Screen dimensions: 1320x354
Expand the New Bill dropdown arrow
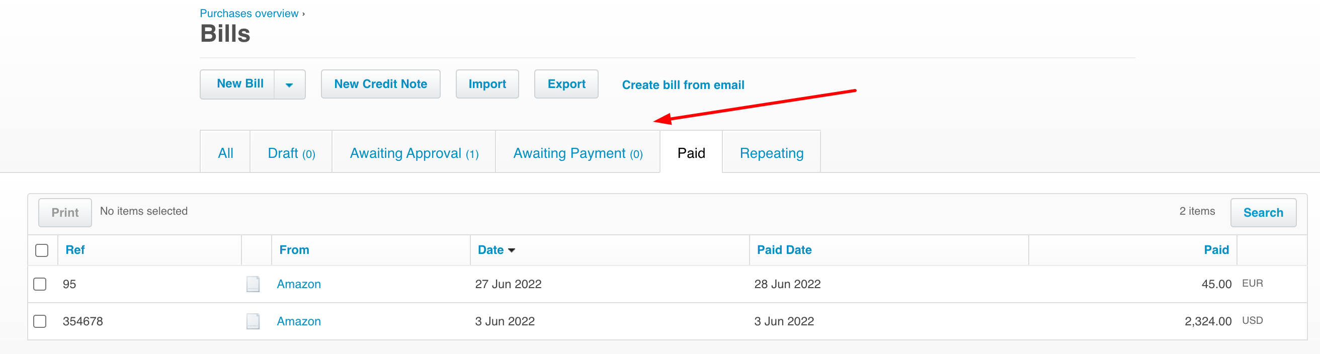[290, 84]
